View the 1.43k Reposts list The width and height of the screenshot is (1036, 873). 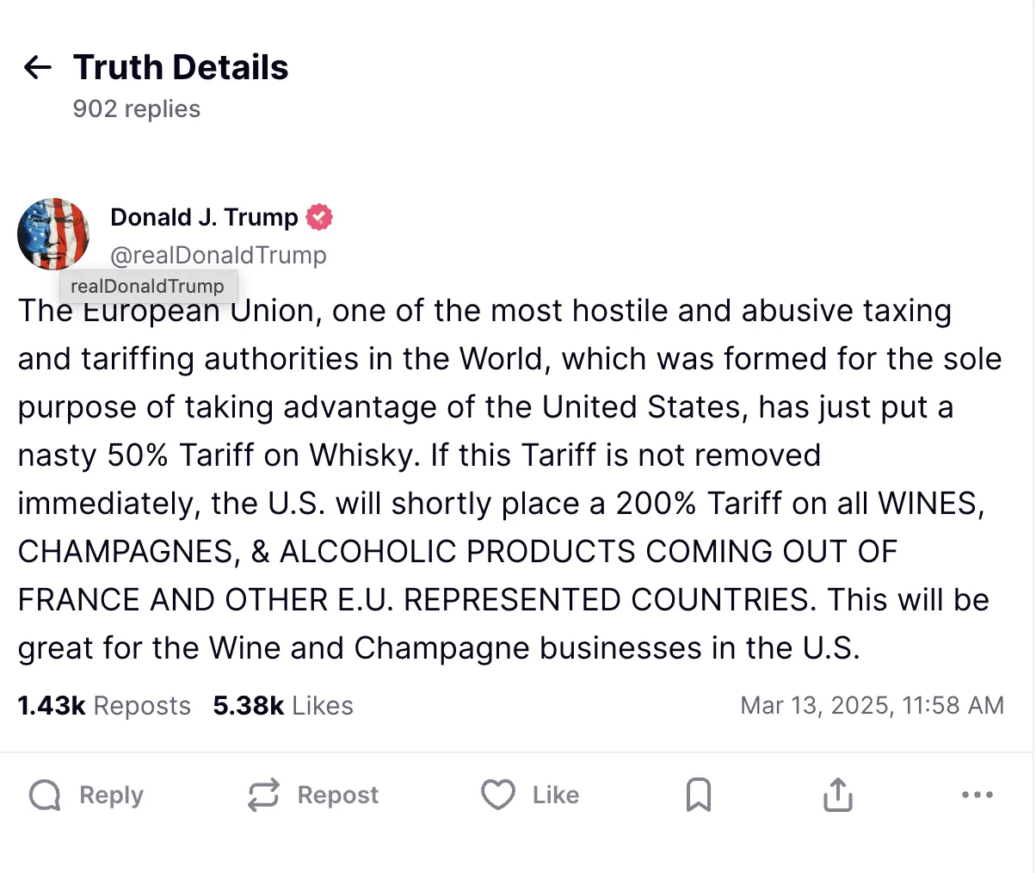pos(104,706)
